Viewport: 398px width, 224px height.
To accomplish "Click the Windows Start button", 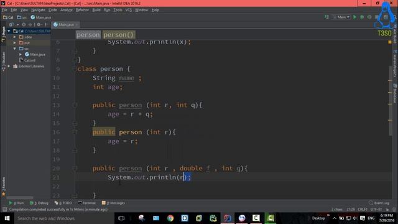I will (7, 218).
